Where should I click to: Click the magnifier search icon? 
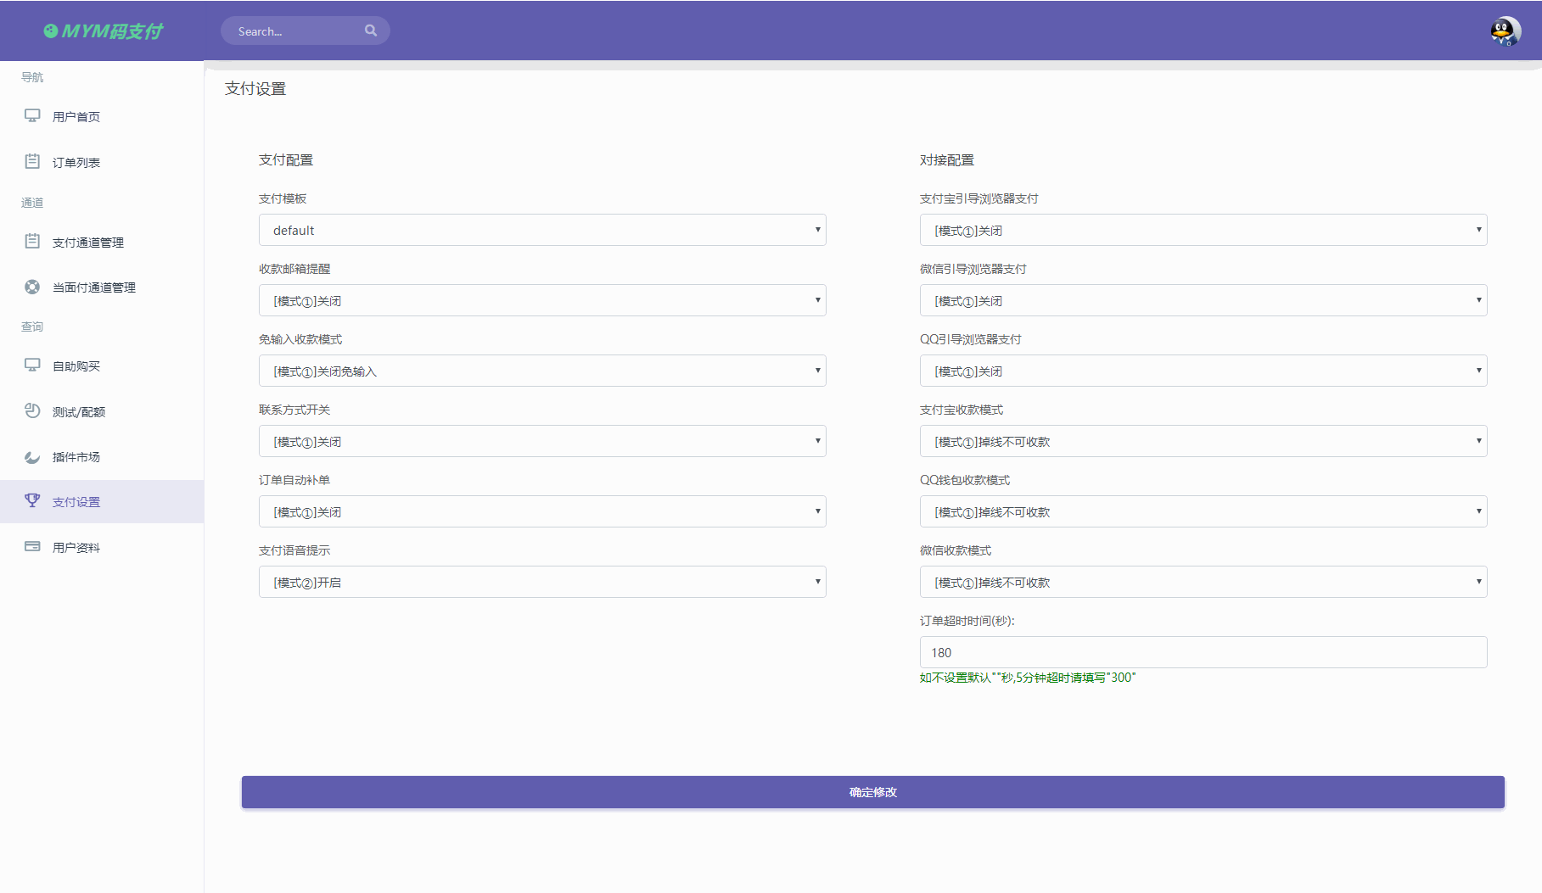click(371, 31)
